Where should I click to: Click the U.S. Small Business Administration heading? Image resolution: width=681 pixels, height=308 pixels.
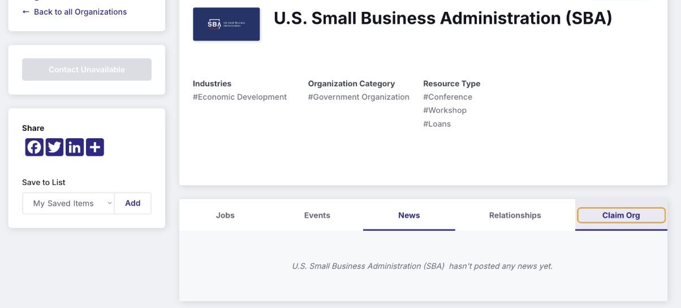(x=443, y=18)
